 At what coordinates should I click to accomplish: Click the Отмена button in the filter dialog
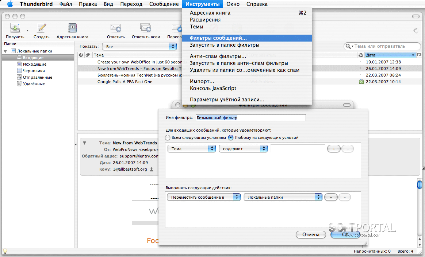point(311,234)
